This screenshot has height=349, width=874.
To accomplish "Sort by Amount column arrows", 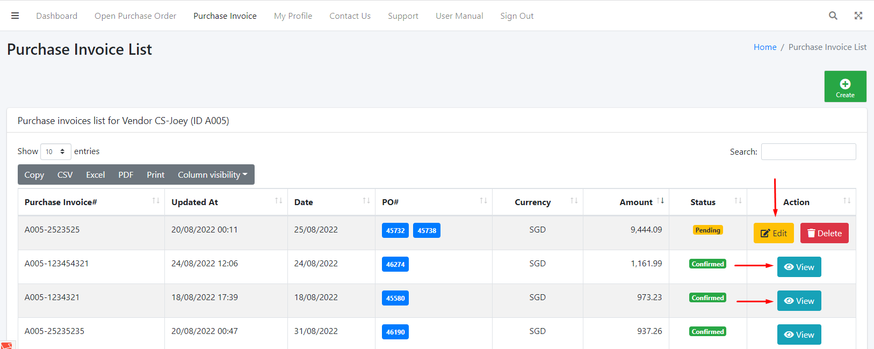I will (660, 201).
